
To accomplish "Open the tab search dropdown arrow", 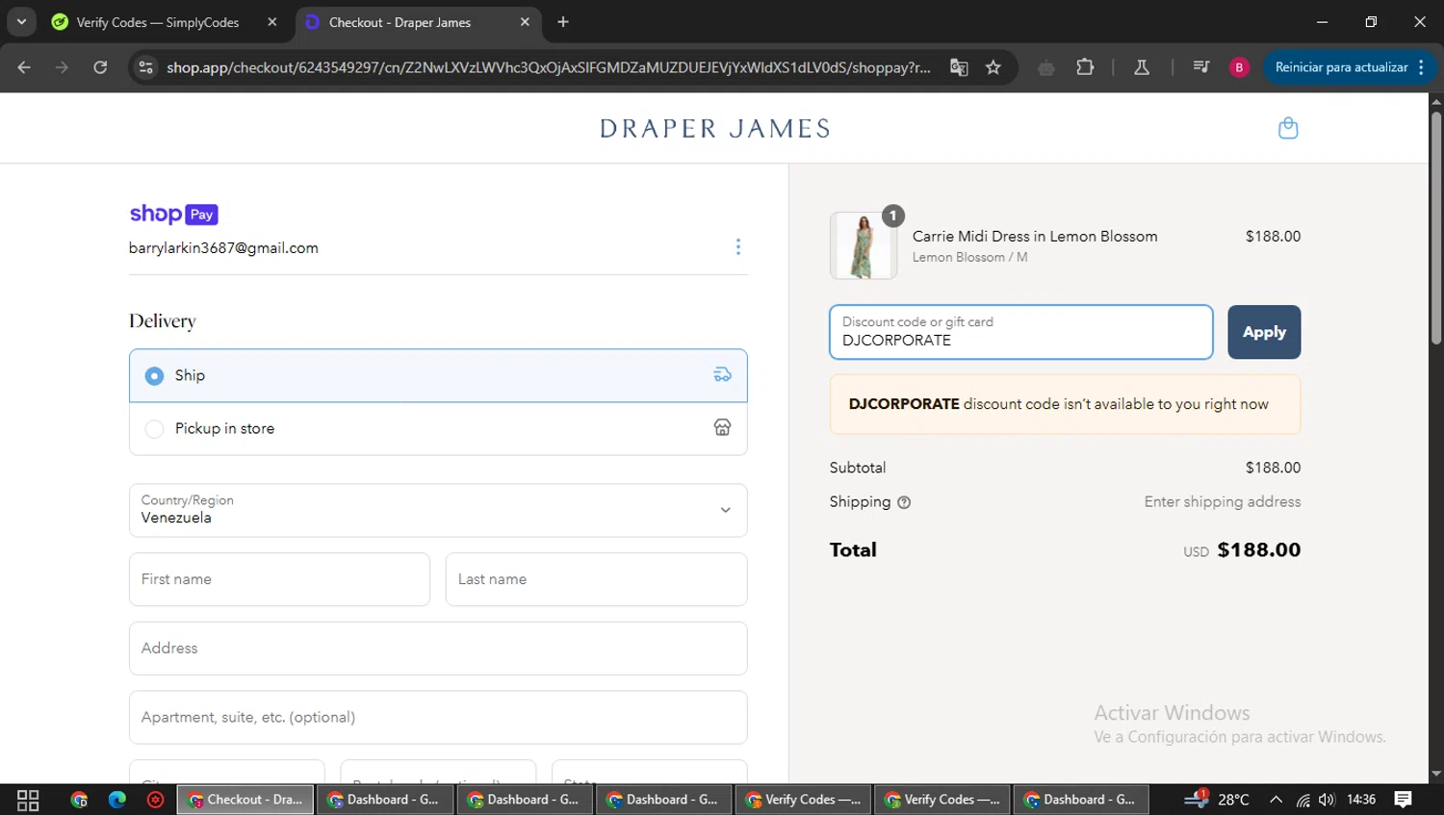I will (x=21, y=22).
